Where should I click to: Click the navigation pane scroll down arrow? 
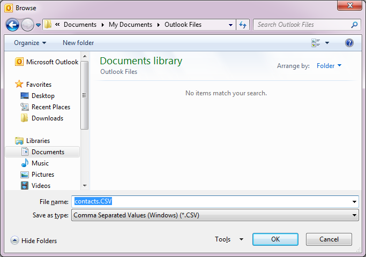pos(85,186)
